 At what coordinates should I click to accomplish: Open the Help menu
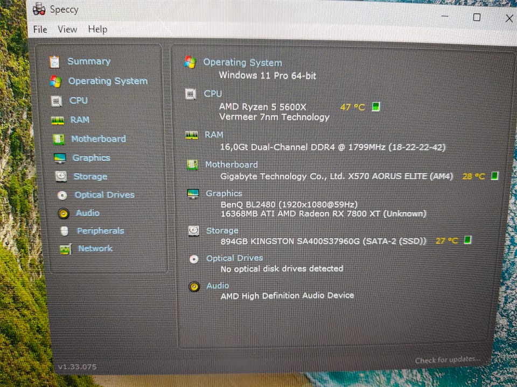click(x=97, y=29)
